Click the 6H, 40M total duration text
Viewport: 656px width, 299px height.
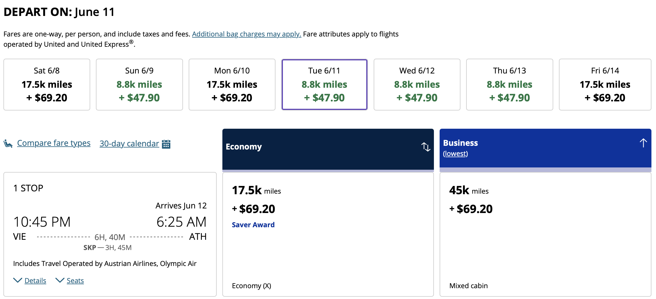click(x=110, y=237)
